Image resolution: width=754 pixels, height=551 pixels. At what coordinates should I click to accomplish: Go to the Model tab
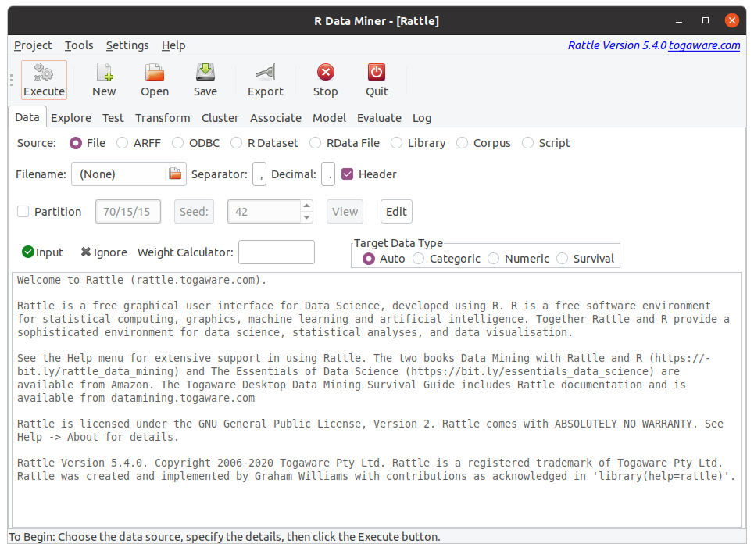click(330, 118)
